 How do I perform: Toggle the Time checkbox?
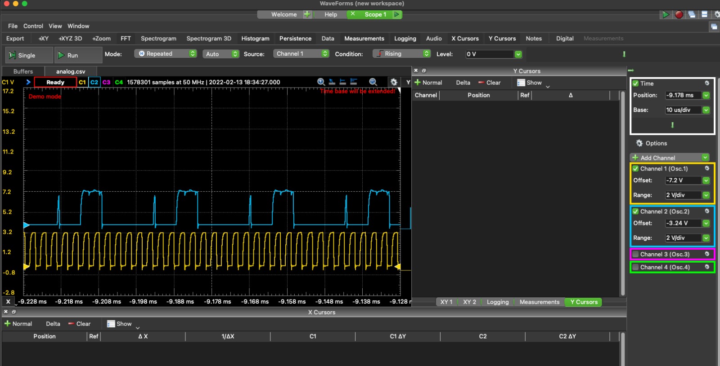(x=635, y=84)
